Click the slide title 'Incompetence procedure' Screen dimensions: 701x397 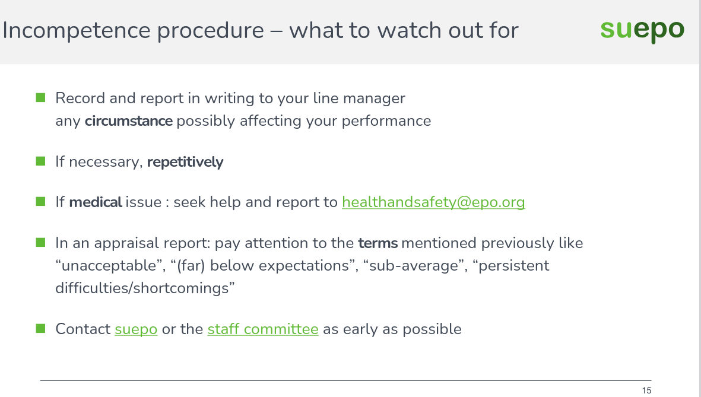[x=133, y=30]
